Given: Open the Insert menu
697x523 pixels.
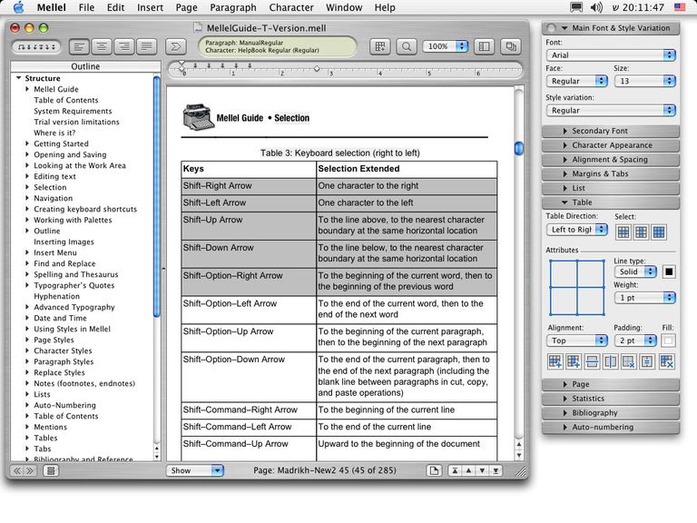Looking at the screenshot, I should coord(150,7).
